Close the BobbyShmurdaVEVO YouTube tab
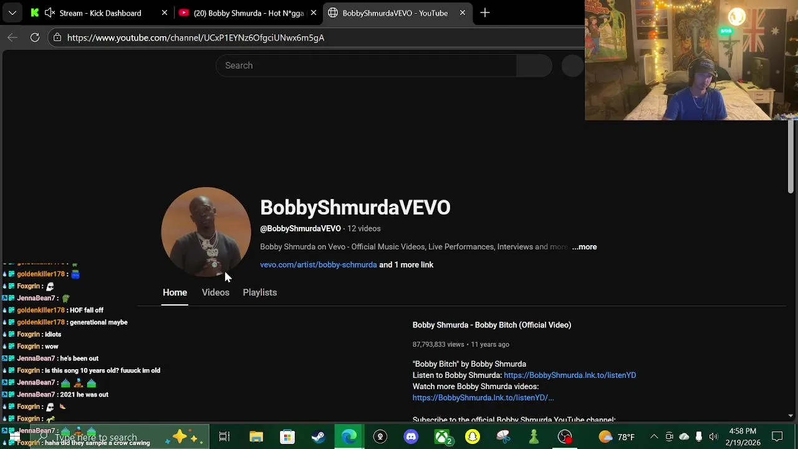798x449 pixels. click(x=463, y=12)
